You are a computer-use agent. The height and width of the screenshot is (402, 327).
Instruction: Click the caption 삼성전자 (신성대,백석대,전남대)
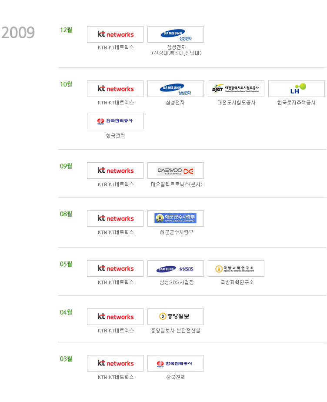click(x=177, y=50)
